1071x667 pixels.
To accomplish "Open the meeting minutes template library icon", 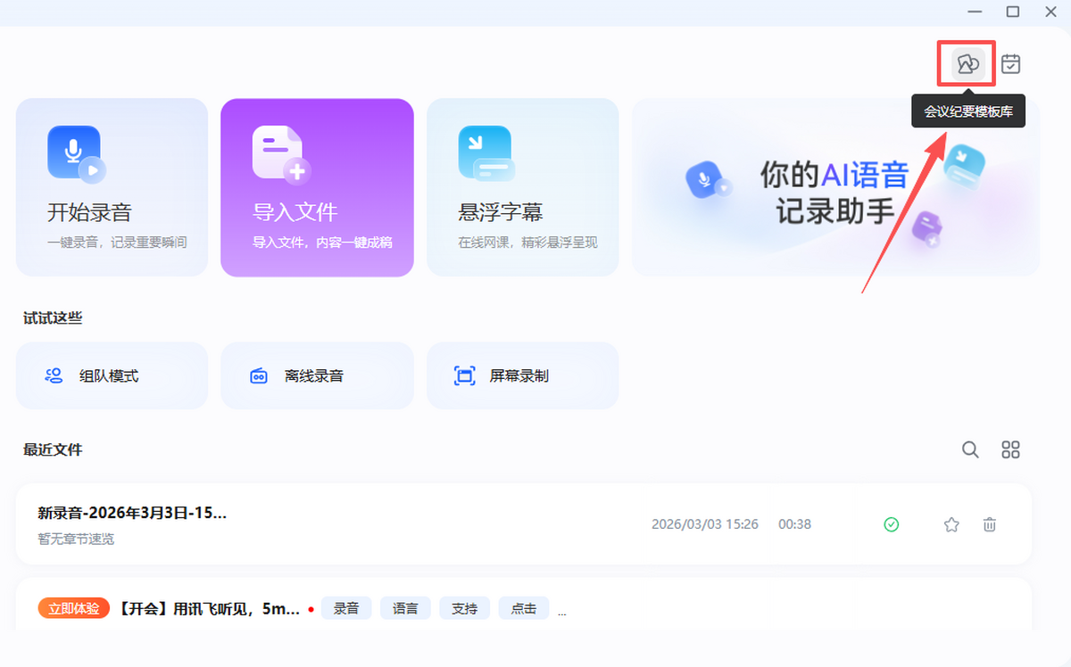I will point(967,64).
